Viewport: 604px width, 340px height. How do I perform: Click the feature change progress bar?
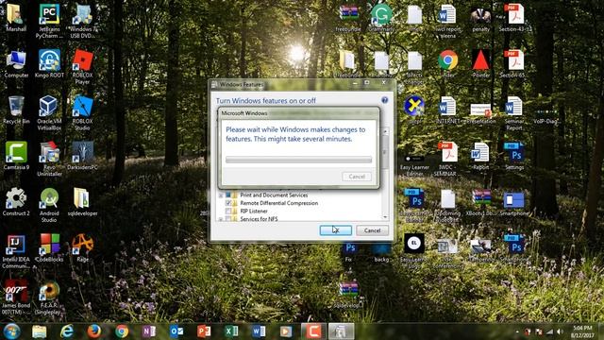298,160
